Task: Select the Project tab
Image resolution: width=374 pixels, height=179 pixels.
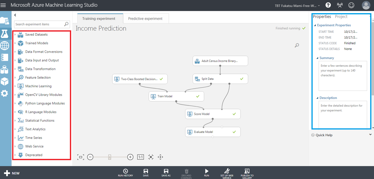Action: [341, 17]
